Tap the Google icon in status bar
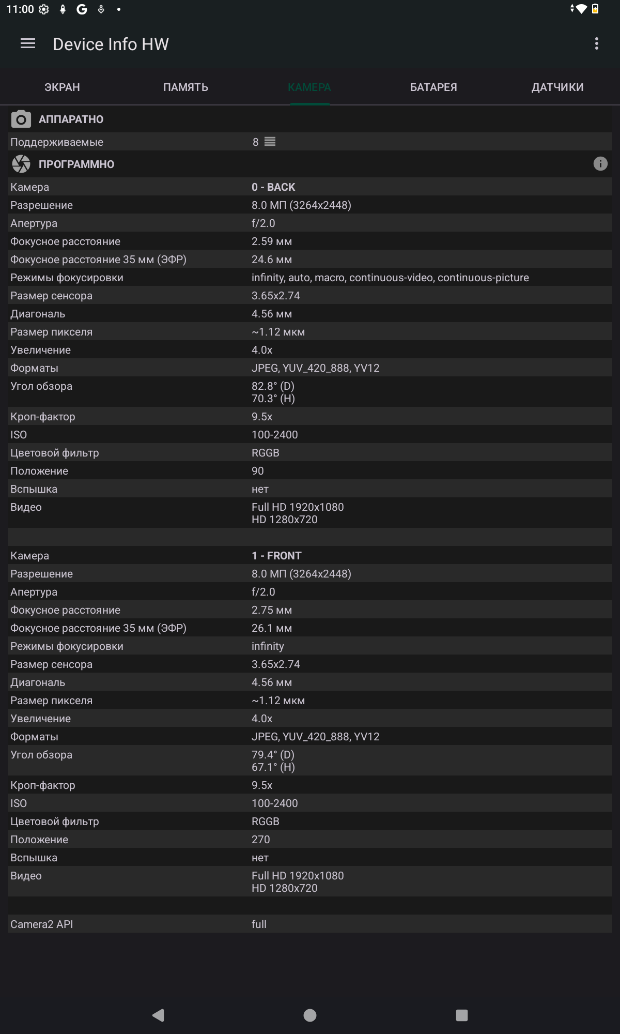 (82, 9)
